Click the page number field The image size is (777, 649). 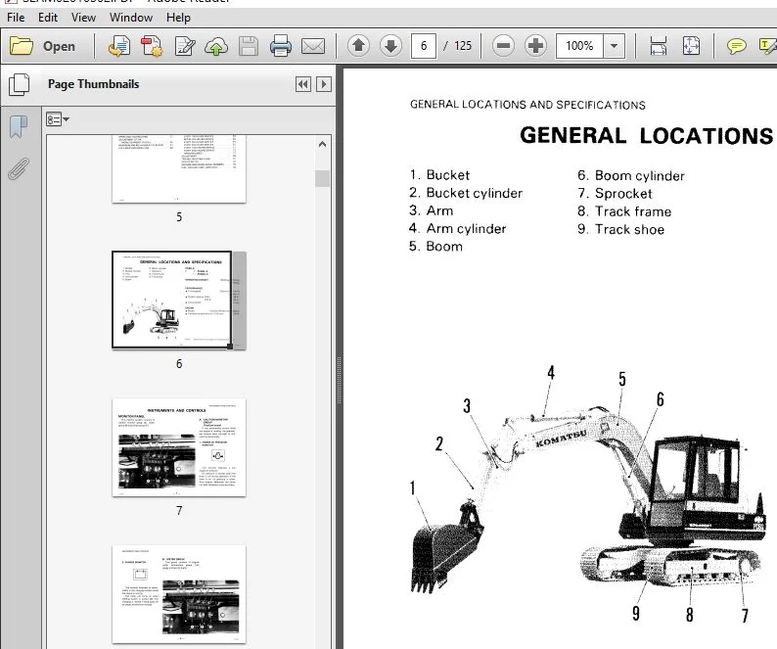423,46
